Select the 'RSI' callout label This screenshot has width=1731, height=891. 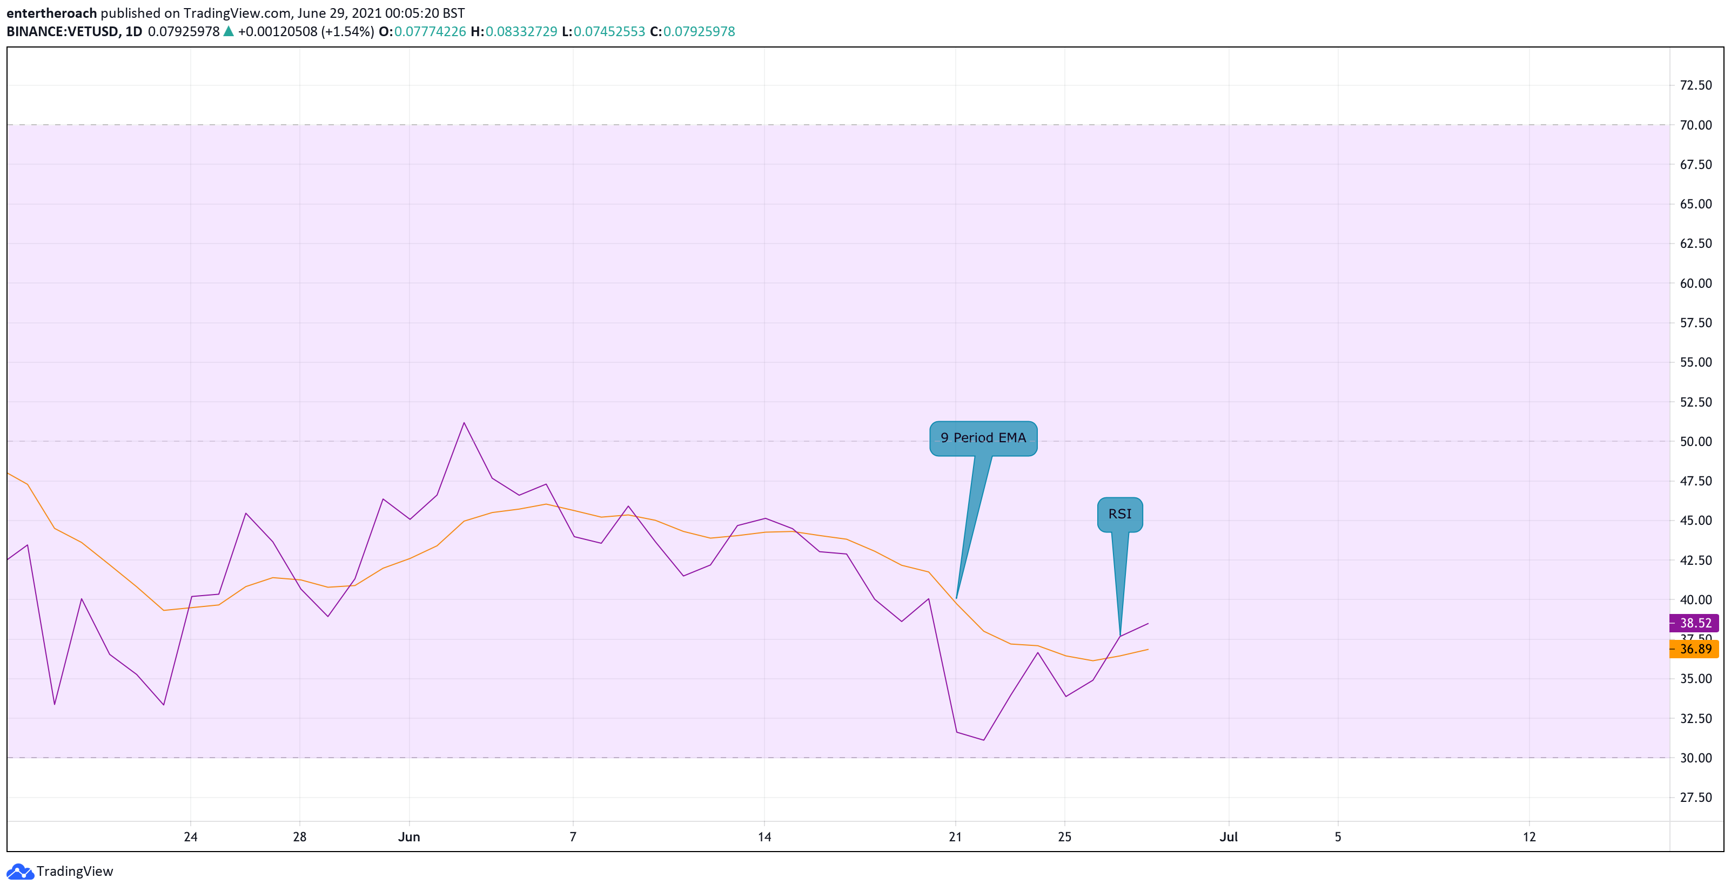click(1119, 514)
